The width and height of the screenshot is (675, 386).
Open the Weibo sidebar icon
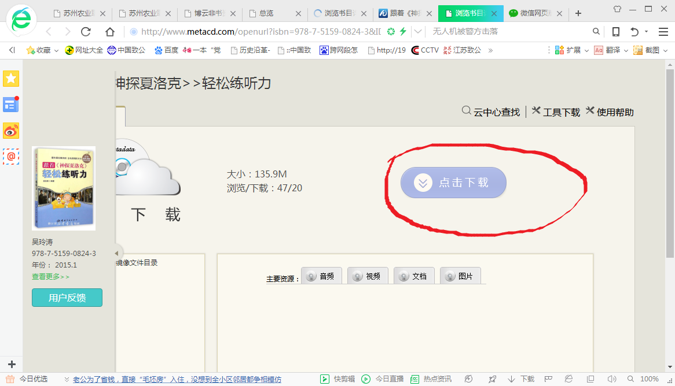pyautogui.click(x=11, y=131)
